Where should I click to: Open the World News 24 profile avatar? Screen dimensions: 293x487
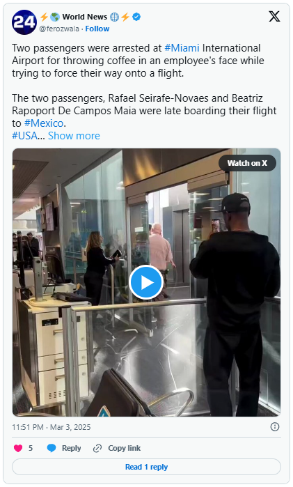(24, 22)
